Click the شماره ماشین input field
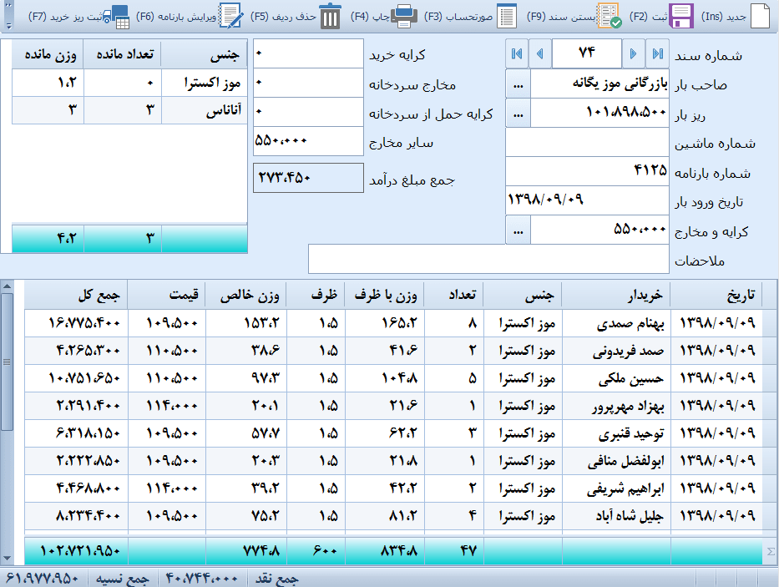Image resolution: width=779 pixels, height=587 pixels. 588,142
